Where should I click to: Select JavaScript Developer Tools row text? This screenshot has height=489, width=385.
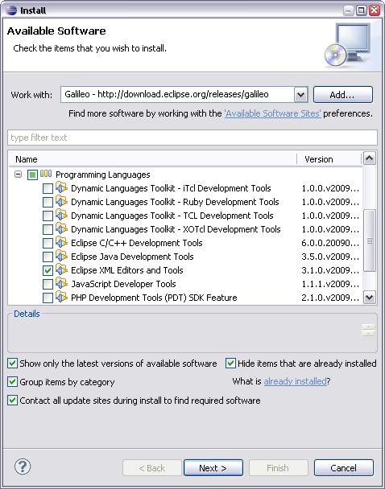(123, 284)
